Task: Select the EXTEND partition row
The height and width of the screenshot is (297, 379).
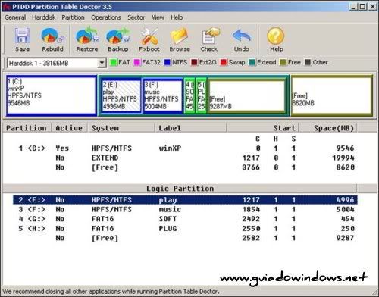Action: point(185,158)
